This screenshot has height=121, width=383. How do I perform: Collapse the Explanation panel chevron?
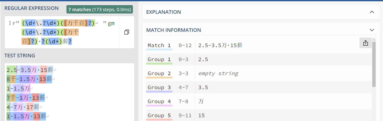pos(372,12)
